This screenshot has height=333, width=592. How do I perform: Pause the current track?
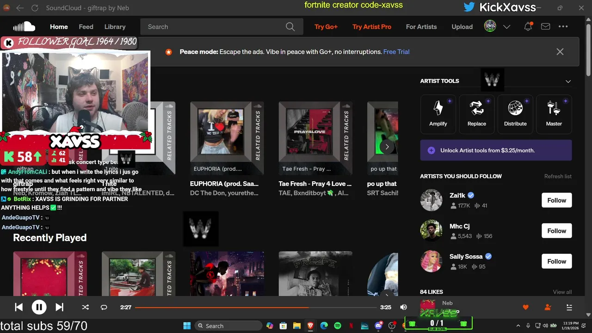pyautogui.click(x=39, y=307)
